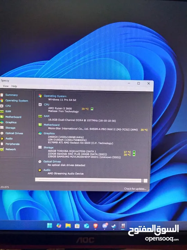Select Motherboard in the sidebar list
187x250 pixels.
point(13,117)
